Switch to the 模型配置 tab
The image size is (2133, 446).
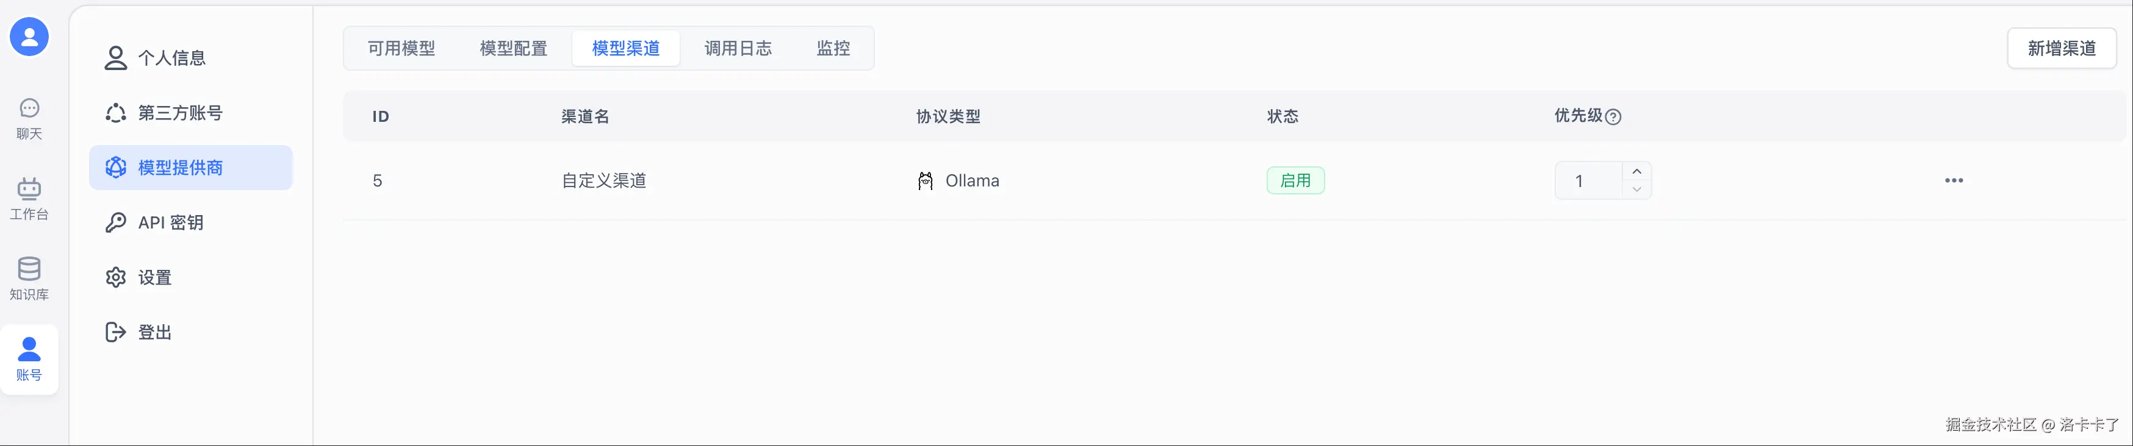pyautogui.click(x=513, y=49)
